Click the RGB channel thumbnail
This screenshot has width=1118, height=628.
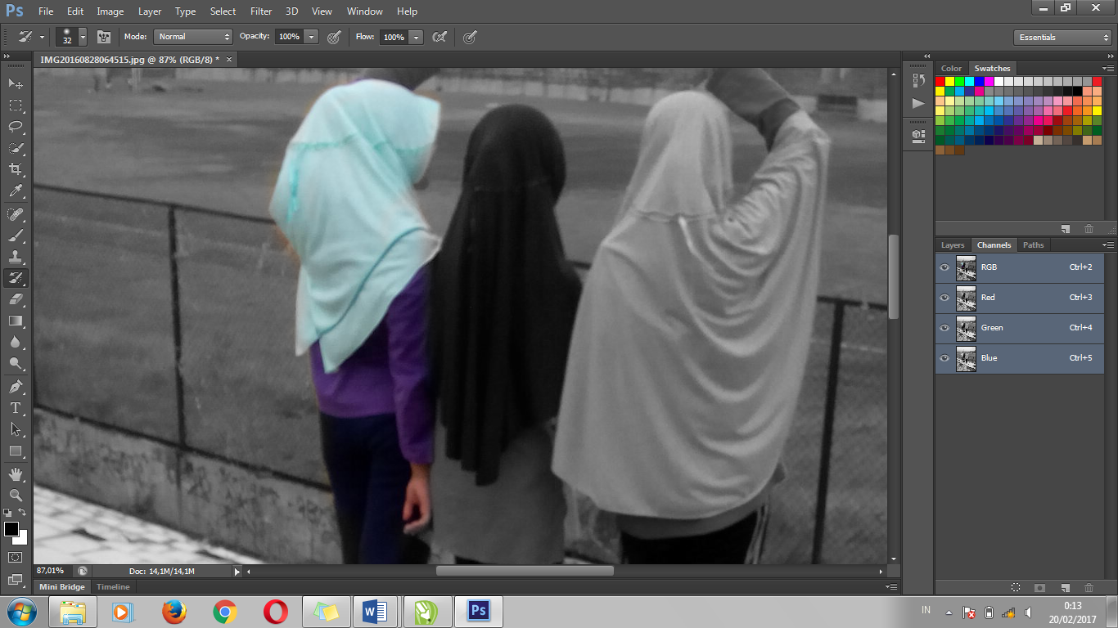click(966, 267)
